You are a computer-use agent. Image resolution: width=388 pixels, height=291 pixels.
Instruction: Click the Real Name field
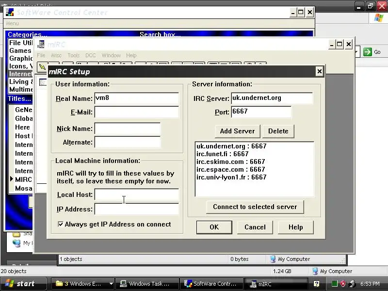click(x=137, y=98)
